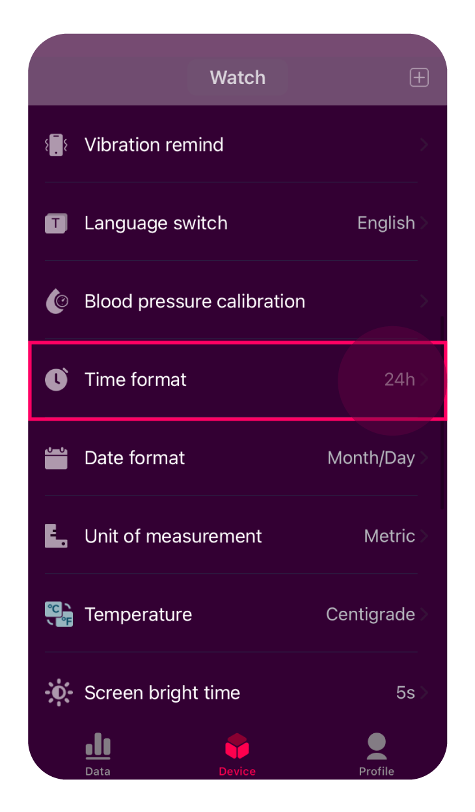475x812 pixels.
Task: Tap the Blood pressure calibration droplet icon
Action: pos(57,301)
